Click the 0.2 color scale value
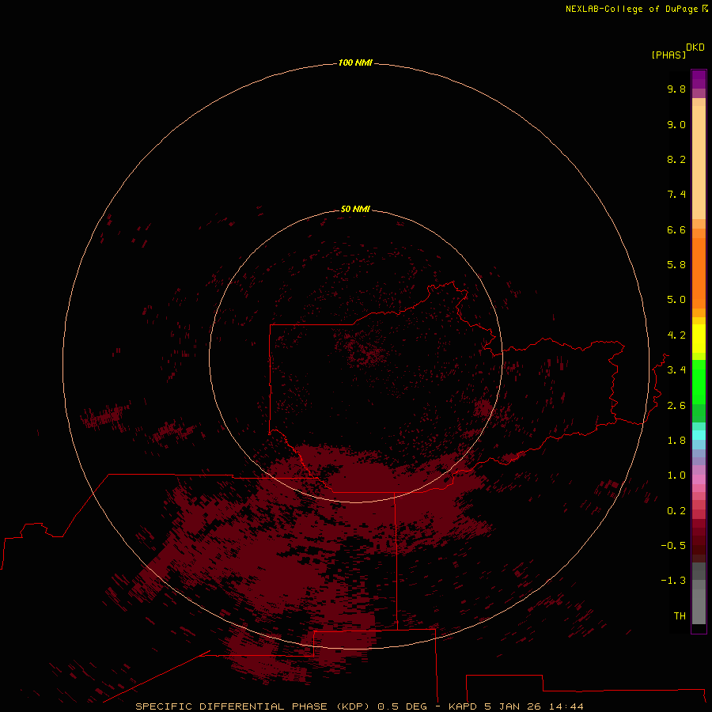 coord(676,511)
